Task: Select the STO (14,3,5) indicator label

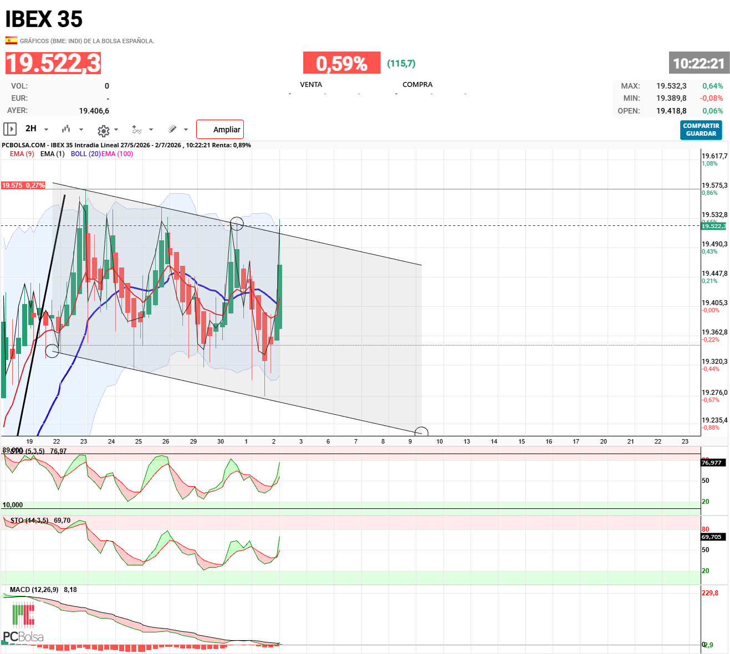Action: pyautogui.click(x=29, y=521)
